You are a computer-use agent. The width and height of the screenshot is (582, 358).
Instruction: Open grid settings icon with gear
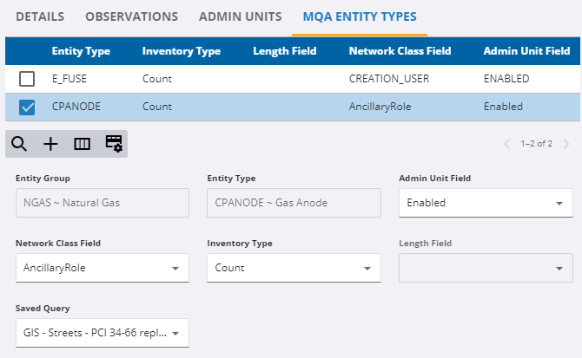(x=113, y=144)
